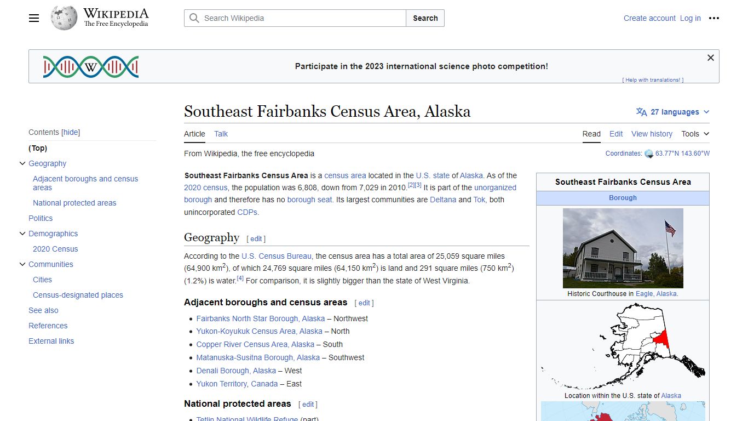Image resolution: width=748 pixels, height=421 pixels.
Task: Click the Create account link
Action: [649, 18]
